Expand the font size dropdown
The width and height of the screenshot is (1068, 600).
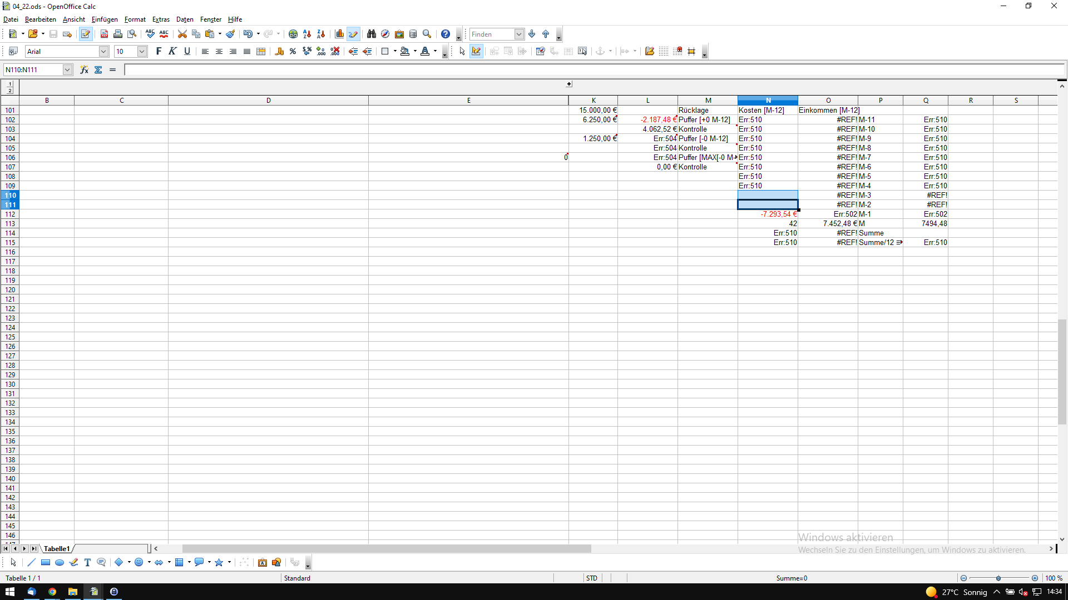142,51
